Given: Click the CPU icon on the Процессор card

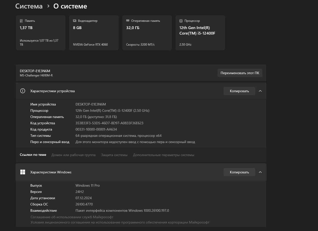Looking at the screenshot, I should pyautogui.click(x=181, y=21).
